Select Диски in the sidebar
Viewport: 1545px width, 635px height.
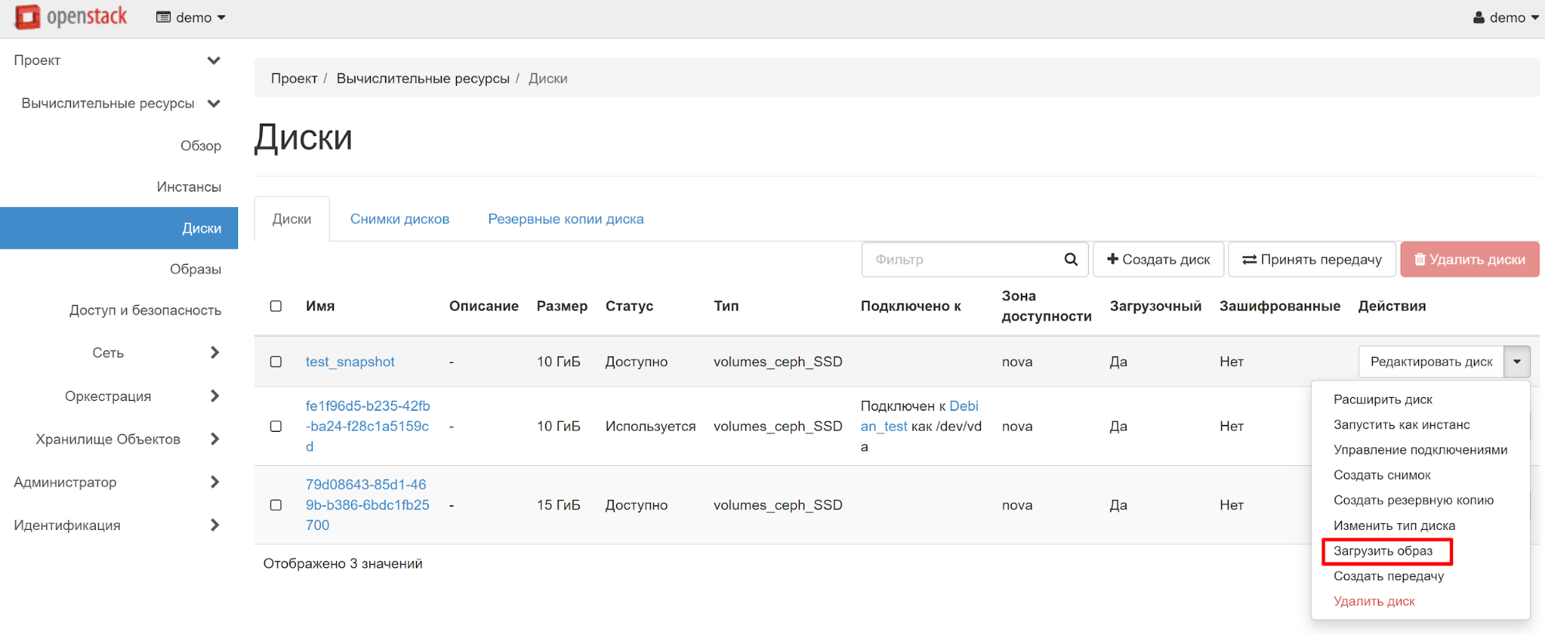pos(119,228)
